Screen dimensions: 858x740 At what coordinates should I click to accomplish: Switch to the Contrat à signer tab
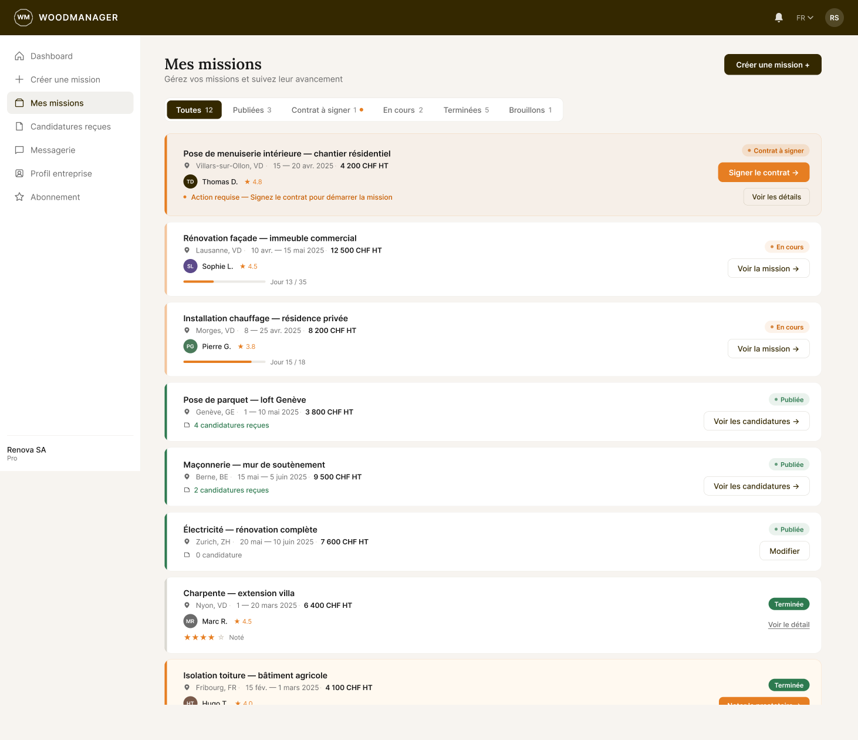pos(327,110)
